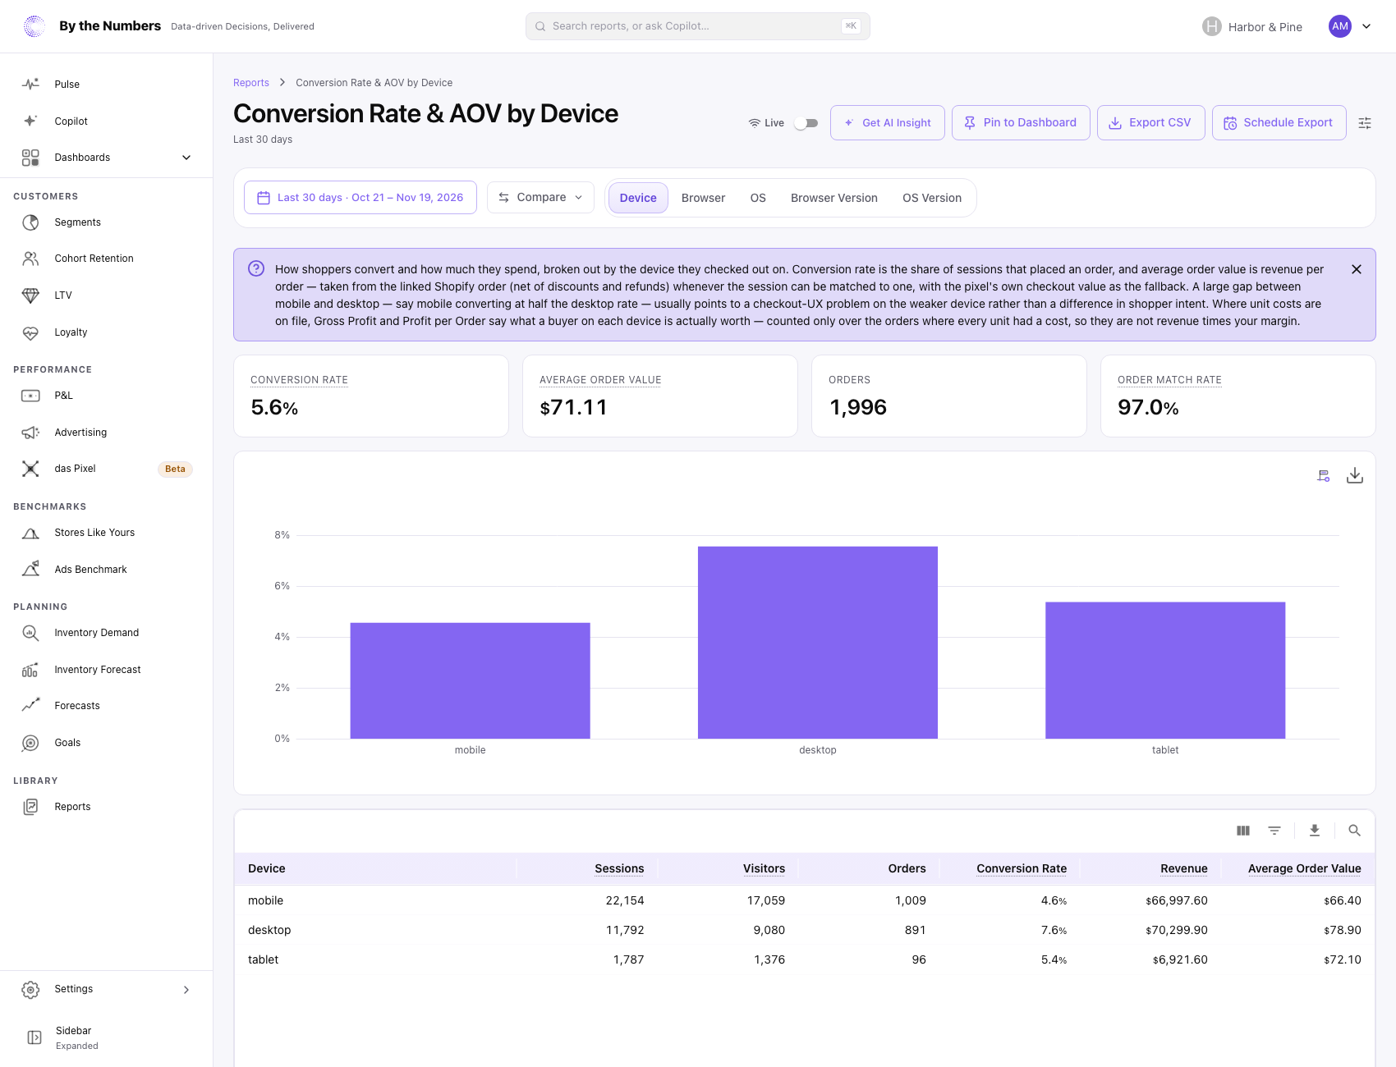The image size is (1396, 1067).
Task: Switch to the Browser tab
Action: pos(703,198)
